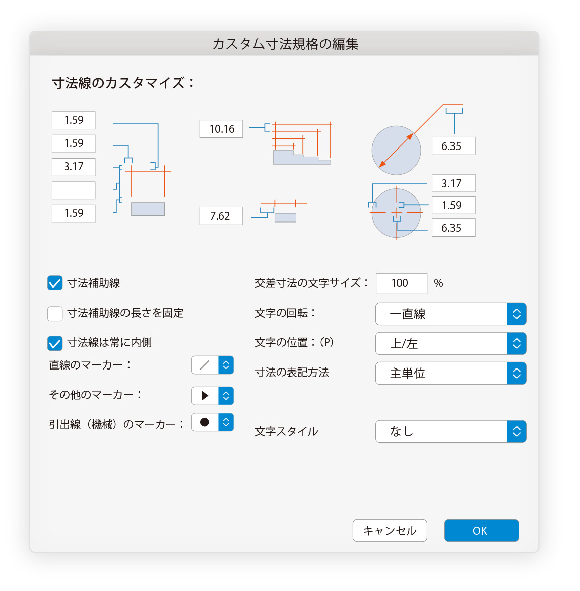The height and width of the screenshot is (591, 580).
Task: Click the filled triangle marker icon
Action: click(x=205, y=395)
